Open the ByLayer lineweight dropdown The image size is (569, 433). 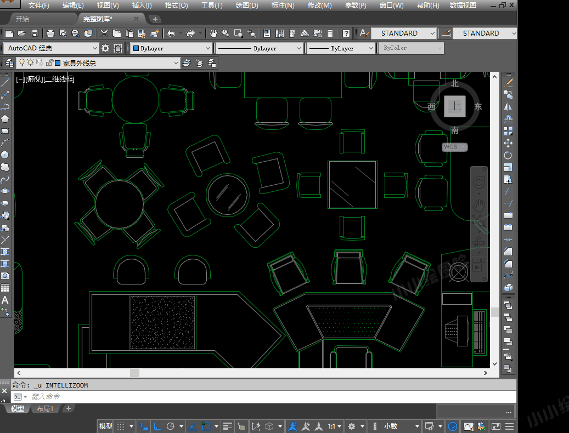coord(340,48)
